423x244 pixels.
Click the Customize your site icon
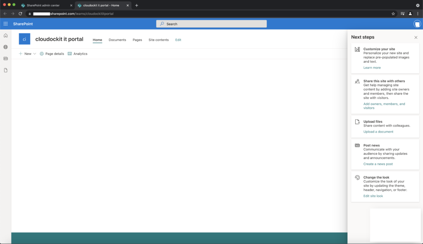pos(357,49)
